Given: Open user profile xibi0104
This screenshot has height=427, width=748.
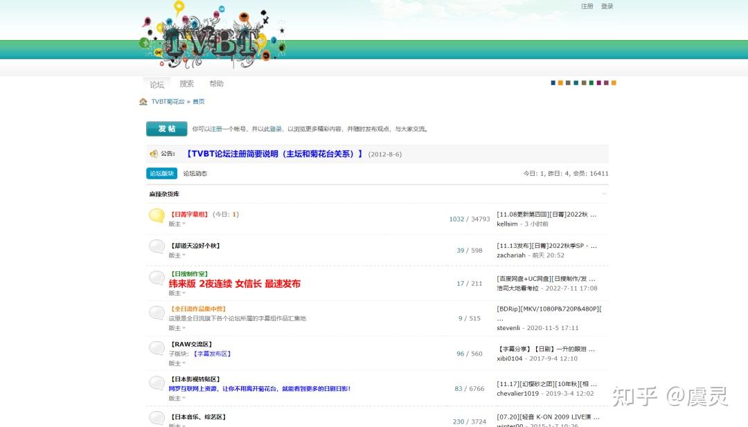Looking at the screenshot, I should pos(510,358).
